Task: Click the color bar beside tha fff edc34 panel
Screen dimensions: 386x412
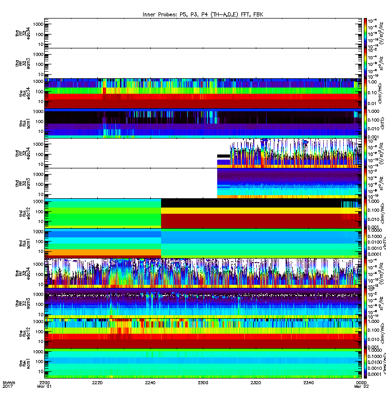Action: (x=365, y=33)
